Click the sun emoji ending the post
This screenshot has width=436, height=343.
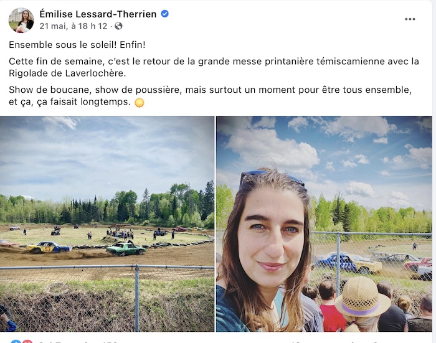[140, 102]
